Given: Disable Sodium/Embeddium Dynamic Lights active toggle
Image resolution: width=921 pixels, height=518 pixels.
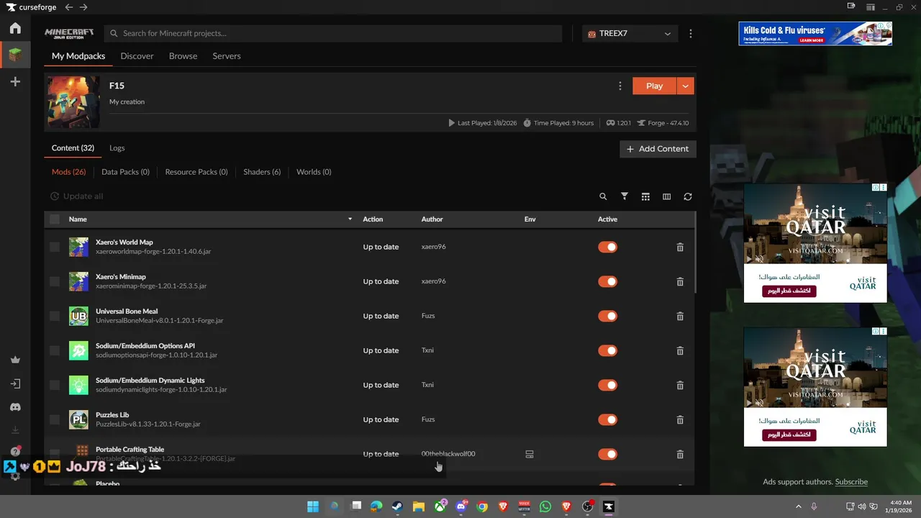Looking at the screenshot, I should click(x=607, y=385).
